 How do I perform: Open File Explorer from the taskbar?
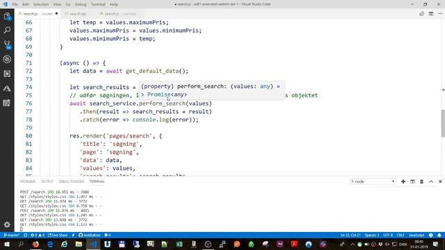point(79,244)
